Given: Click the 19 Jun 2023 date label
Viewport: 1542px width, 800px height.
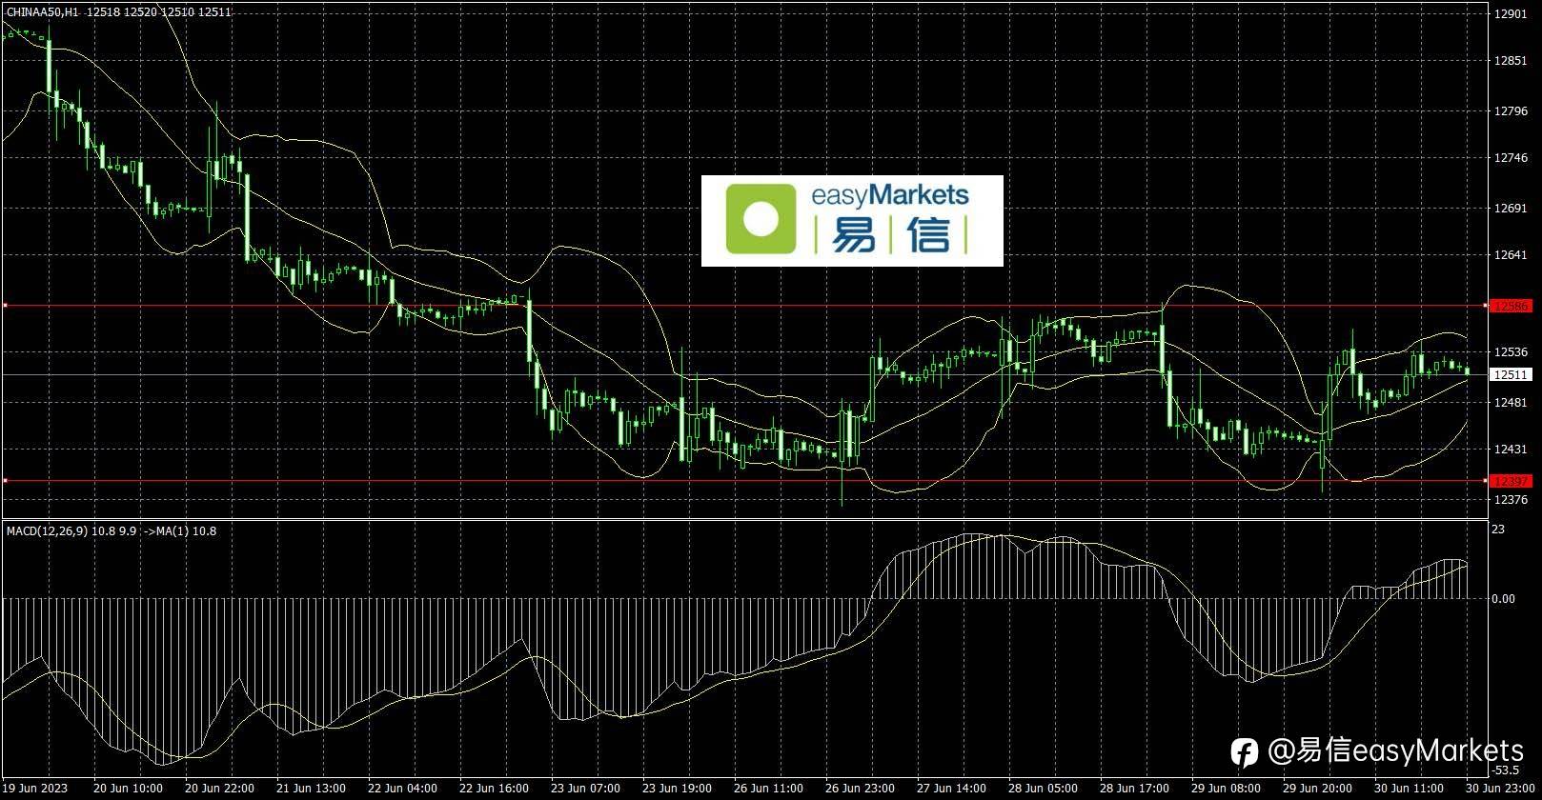Looking at the screenshot, I should pos(34,789).
